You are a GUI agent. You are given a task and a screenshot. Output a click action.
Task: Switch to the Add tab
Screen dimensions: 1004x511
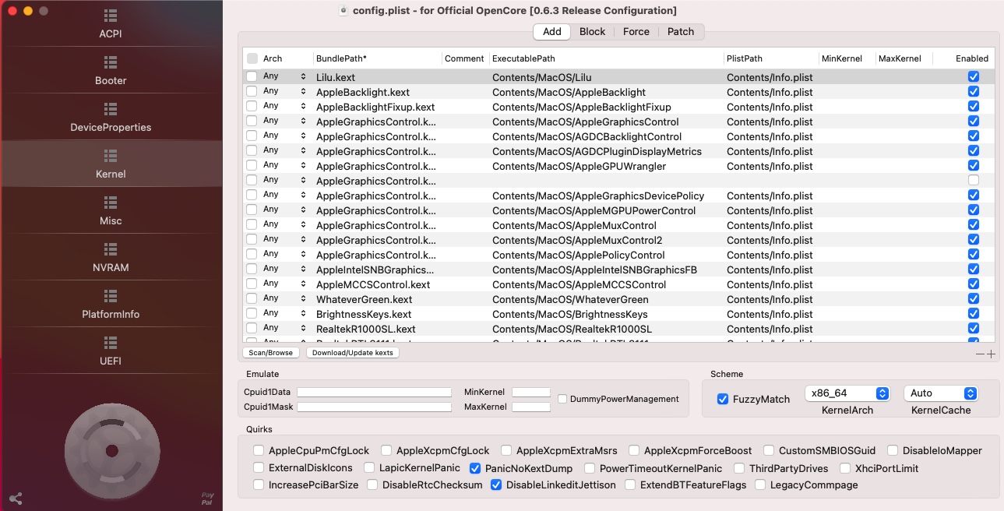coord(552,32)
